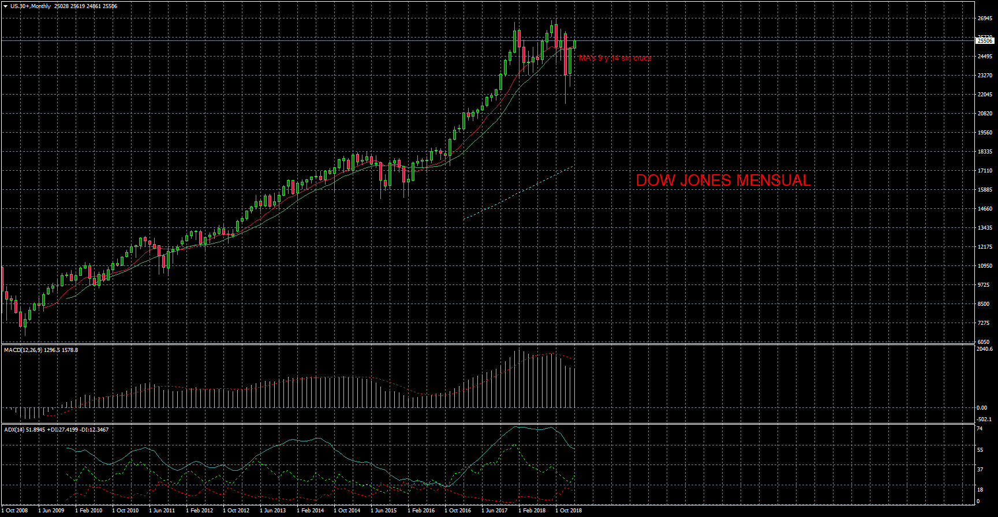Click the 2040.6 value on MACD scale
Screen dimensions: 998x517
[985, 349]
